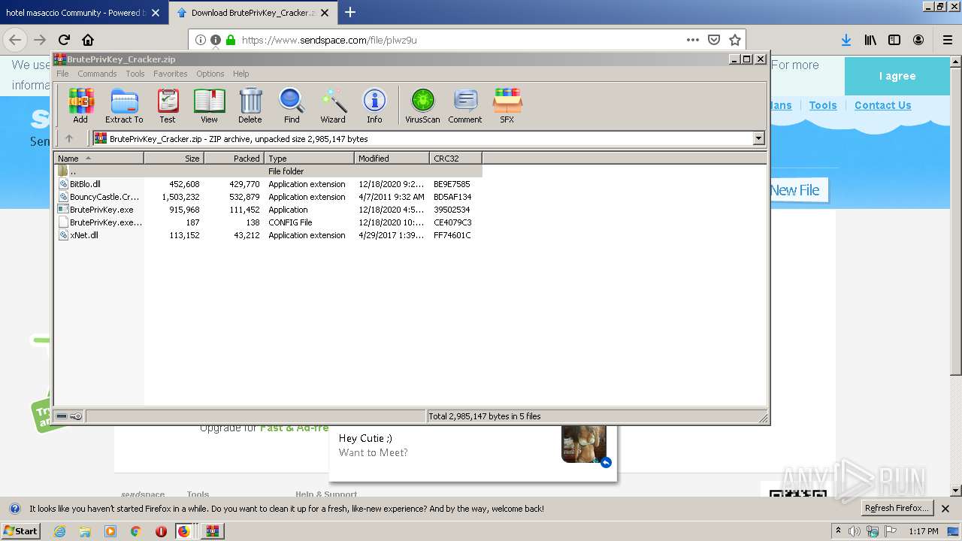This screenshot has height=541, width=962.
Task: Open the Firefox hamburger menu
Action: click(947, 40)
